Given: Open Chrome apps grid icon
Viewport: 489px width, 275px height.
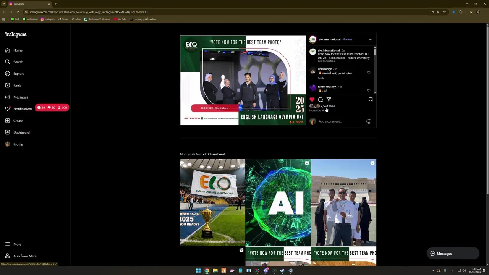Looking at the screenshot, I should click(x=4, y=19).
